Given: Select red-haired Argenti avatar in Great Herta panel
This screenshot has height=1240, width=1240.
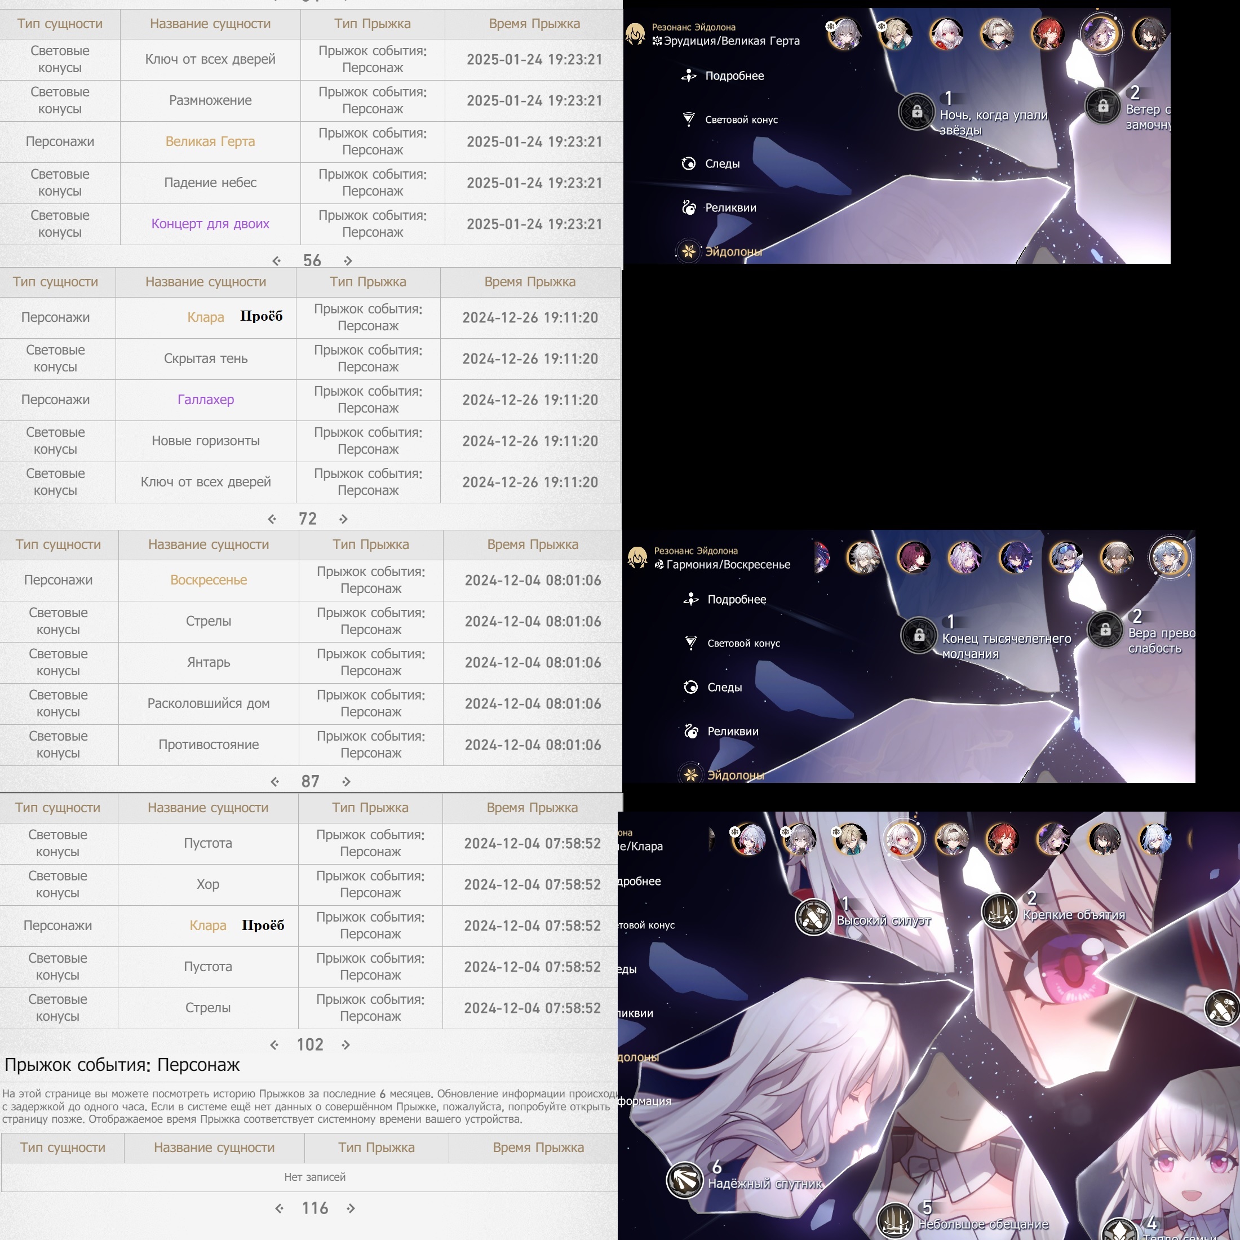Looking at the screenshot, I should 1047,33.
